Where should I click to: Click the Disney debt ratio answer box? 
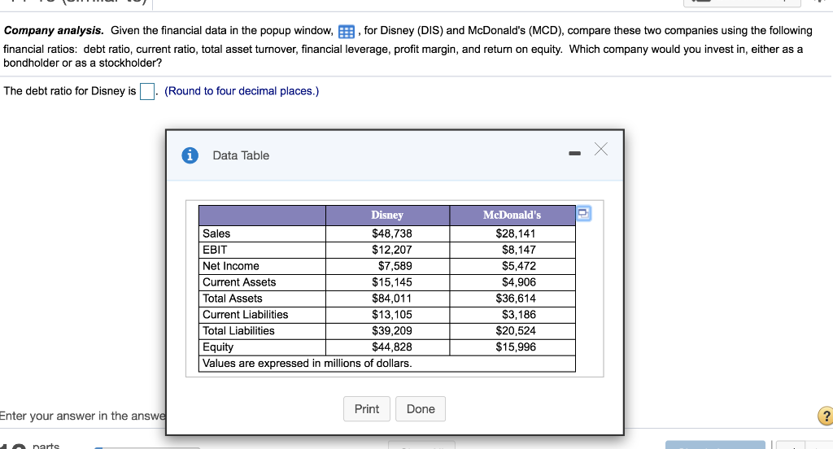click(x=147, y=91)
